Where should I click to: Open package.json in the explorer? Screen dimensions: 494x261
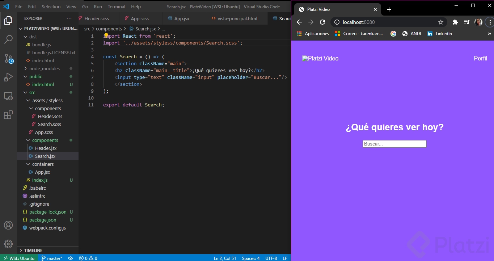click(48, 220)
